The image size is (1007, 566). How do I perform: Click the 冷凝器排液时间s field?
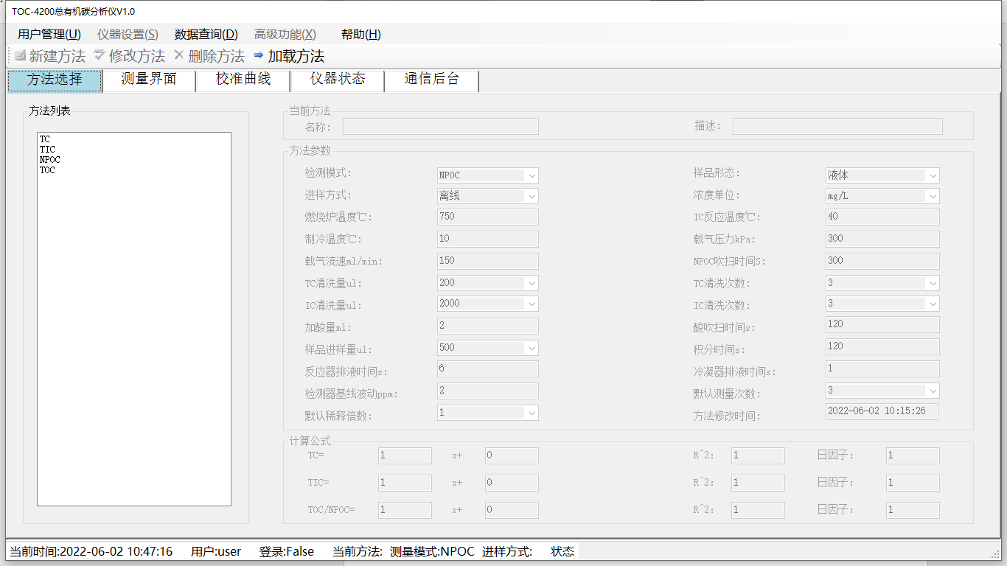tap(882, 368)
